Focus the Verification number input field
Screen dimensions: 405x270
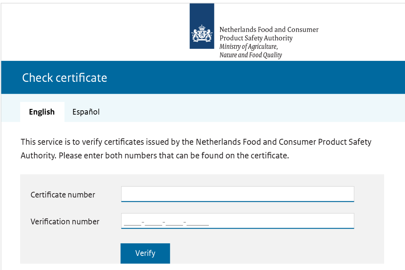point(238,221)
